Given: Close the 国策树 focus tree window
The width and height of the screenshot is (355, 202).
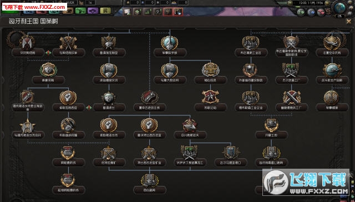Looking at the screenshot, I should pos(349,22).
